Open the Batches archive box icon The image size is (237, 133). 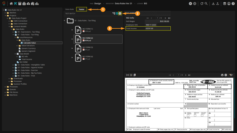[20, 4]
